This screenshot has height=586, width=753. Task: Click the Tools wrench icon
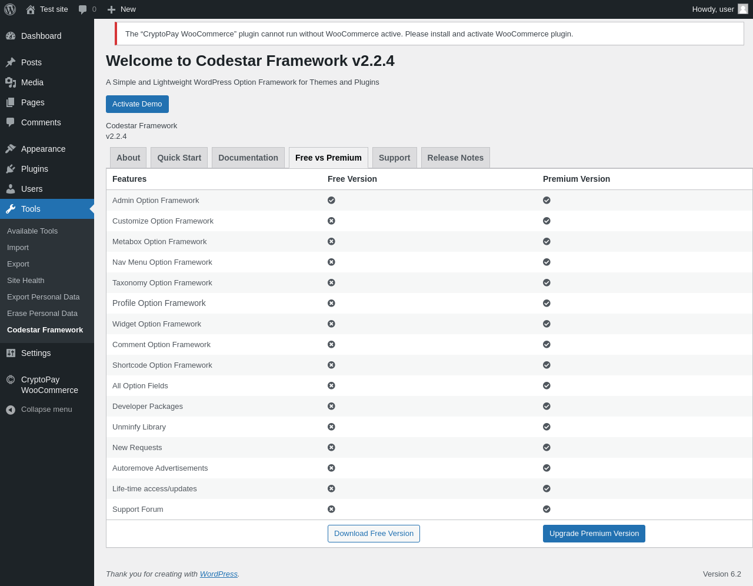click(11, 209)
